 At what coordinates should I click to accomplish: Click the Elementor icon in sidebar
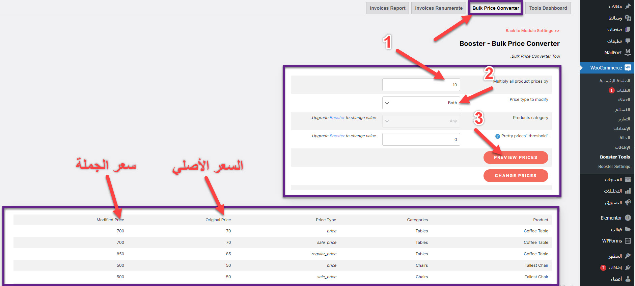[628, 218]
